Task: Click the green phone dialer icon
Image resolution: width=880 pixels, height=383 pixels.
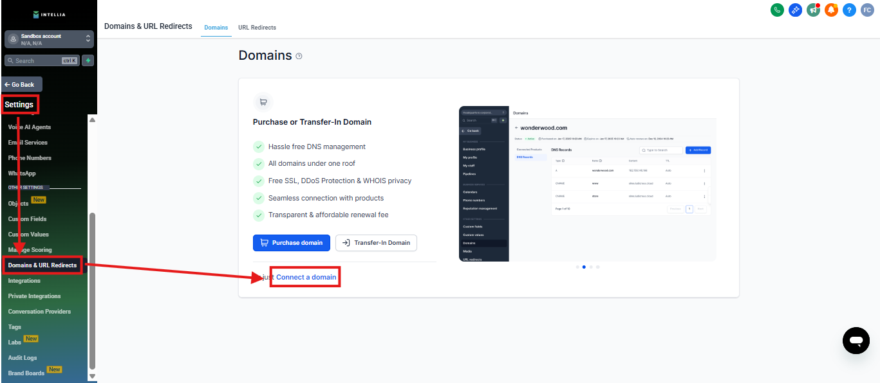Action: [777, 10]
